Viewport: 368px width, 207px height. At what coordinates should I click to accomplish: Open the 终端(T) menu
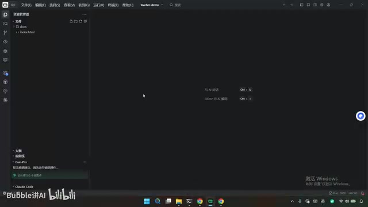click(113, 5)
